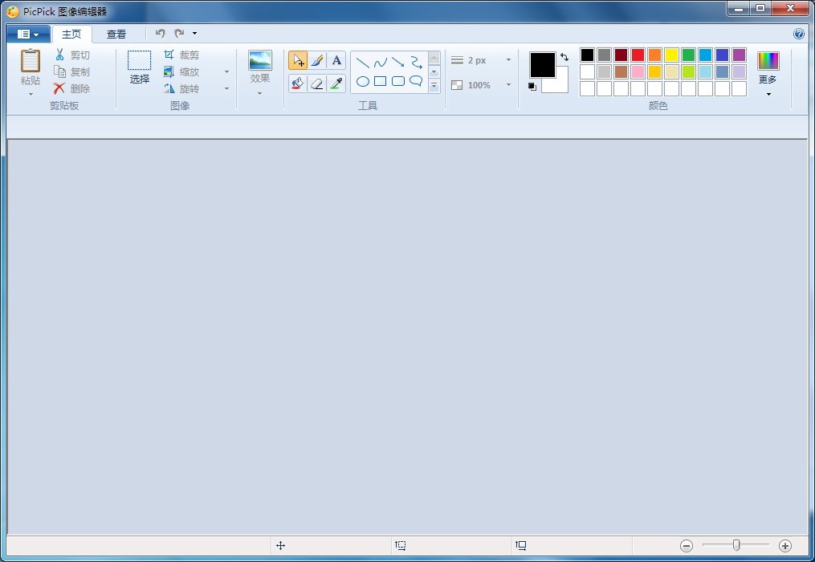
Task: Select the paint bucket fill tool
Action: pyautogui.click(x=298, y=83)
